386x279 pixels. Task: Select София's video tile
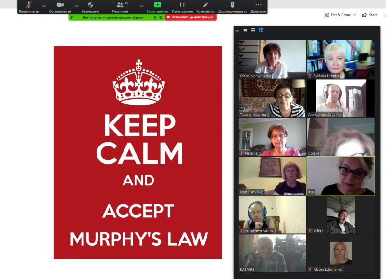[341, 137]
